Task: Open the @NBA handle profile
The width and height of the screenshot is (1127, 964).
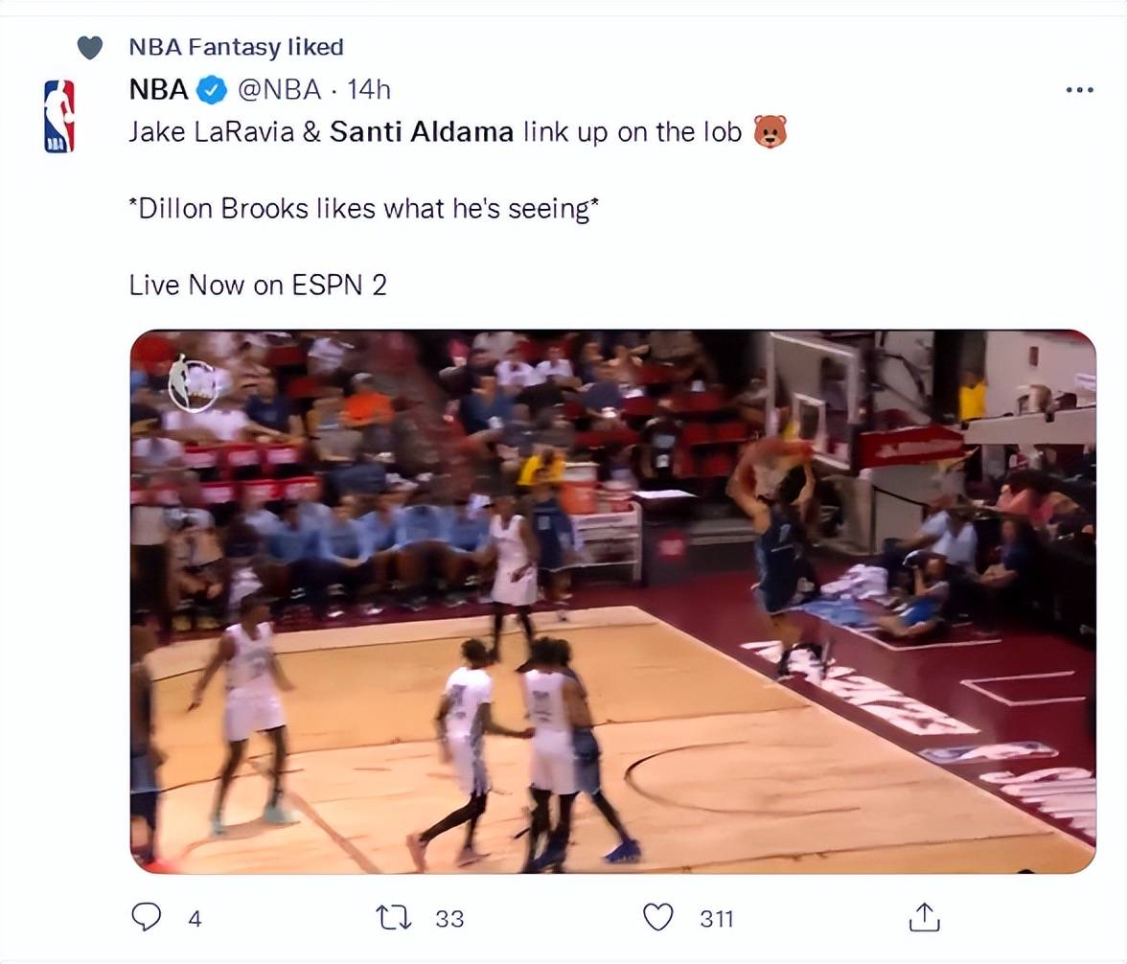Action: tap(279, 90)
